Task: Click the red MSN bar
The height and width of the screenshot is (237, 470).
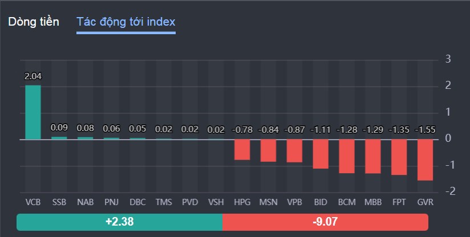Action: [x=268, y=150]
